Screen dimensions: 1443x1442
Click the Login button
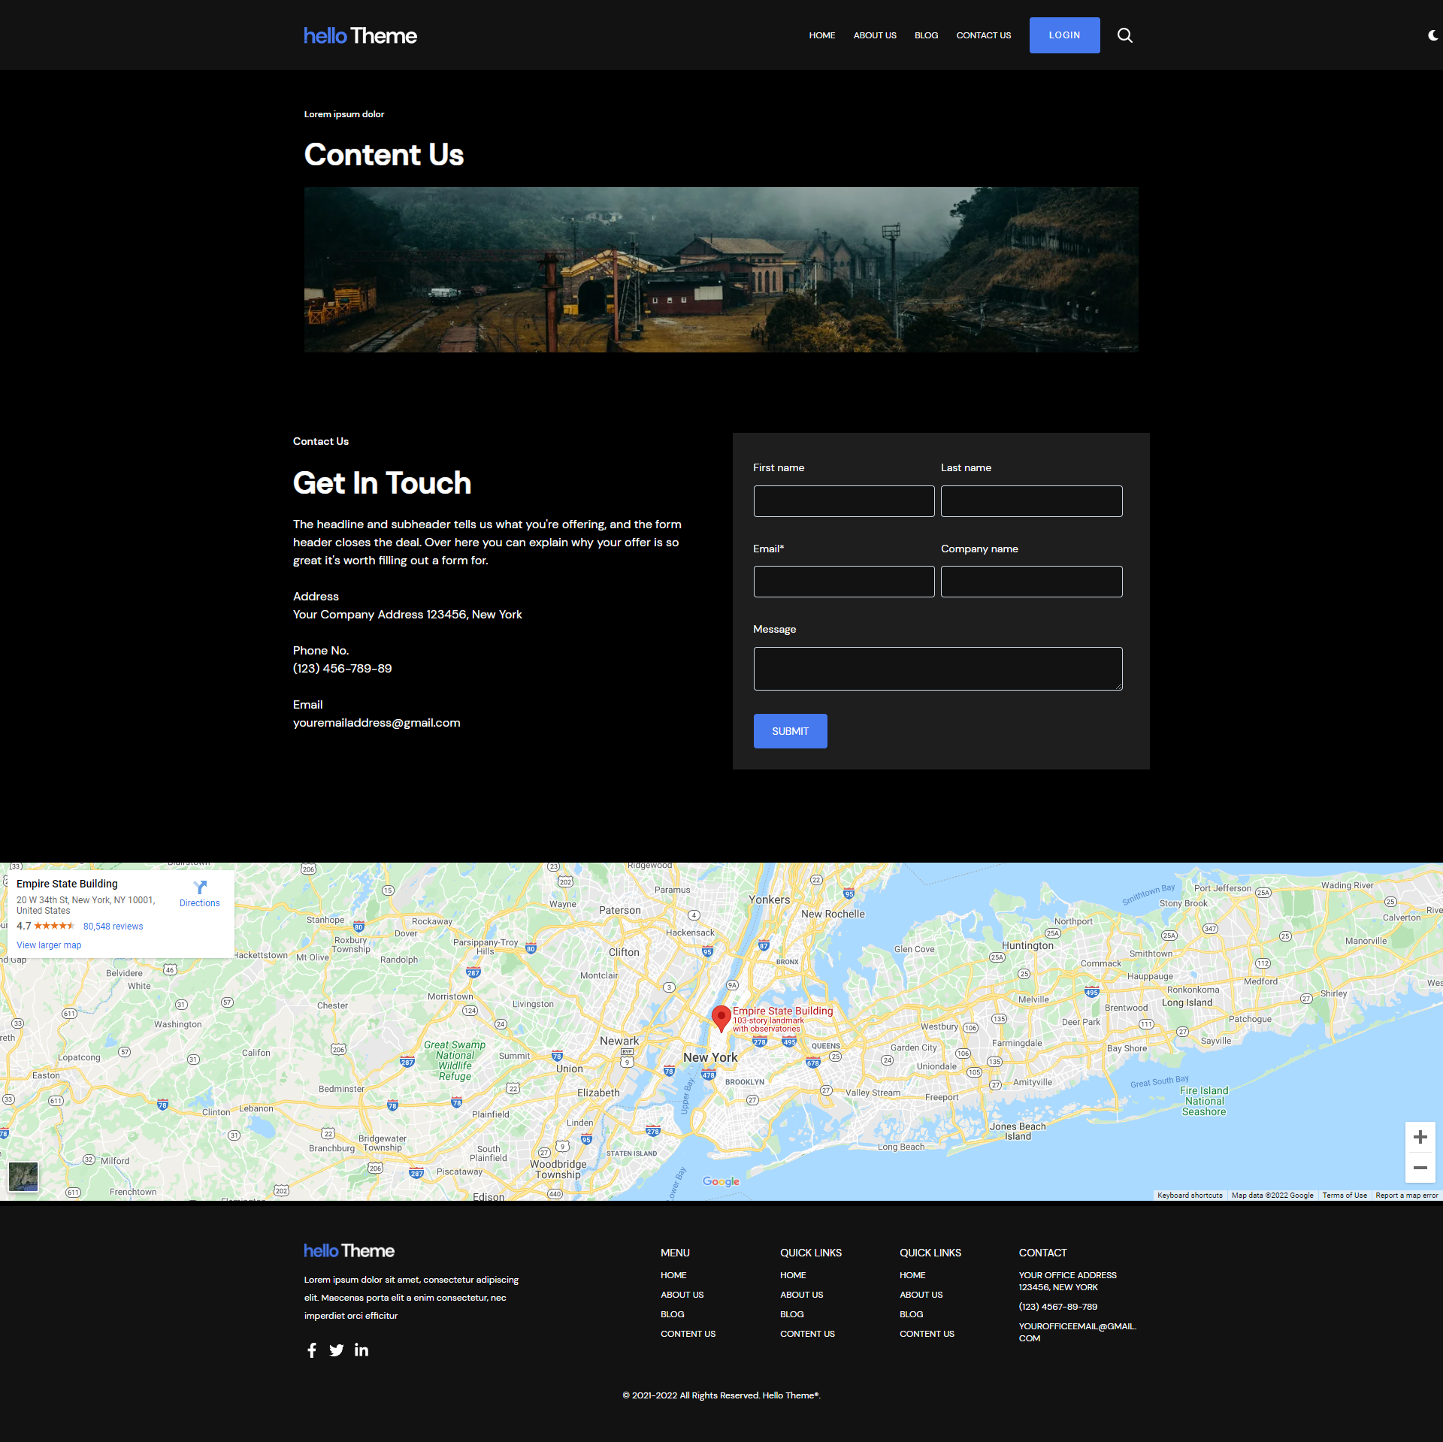point(1064,35)
